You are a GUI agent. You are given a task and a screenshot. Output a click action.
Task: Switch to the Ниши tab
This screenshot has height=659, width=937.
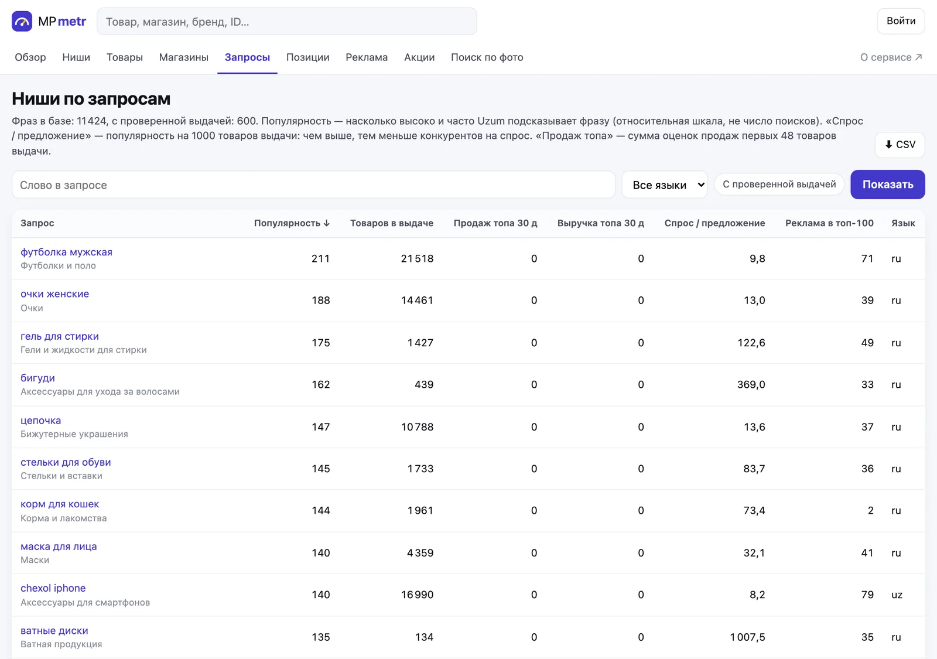coord(76,57)
